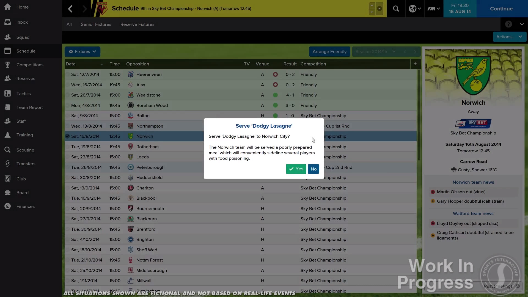The height and width of the screenshot is (297, 528).
Task: Click the plus icon to add a column
Action: tap(415, 64)
